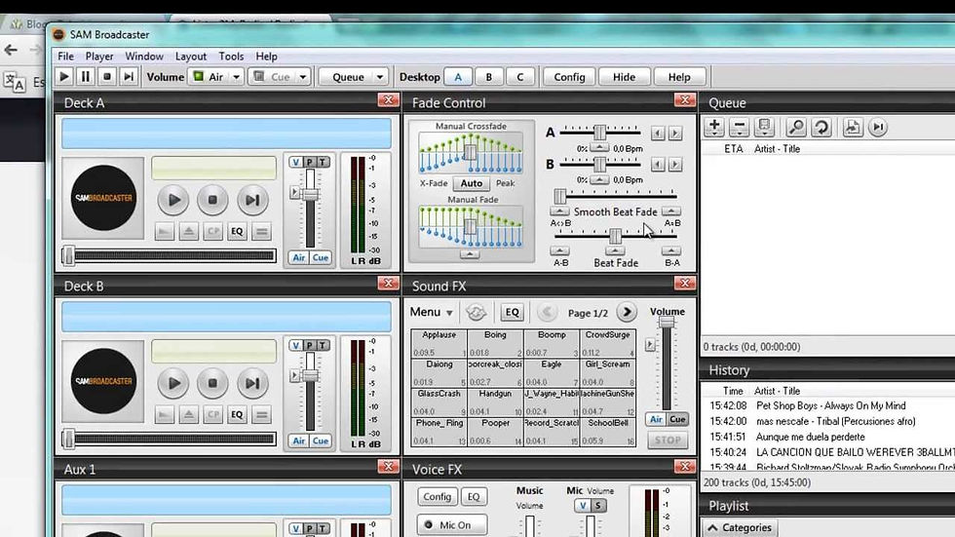Toggle Cue output on Deck B
Screen dimensions: 955x537
[x=321, y=441]
